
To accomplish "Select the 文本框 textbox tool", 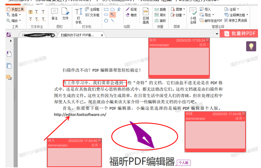I will (x=92, y=15).
